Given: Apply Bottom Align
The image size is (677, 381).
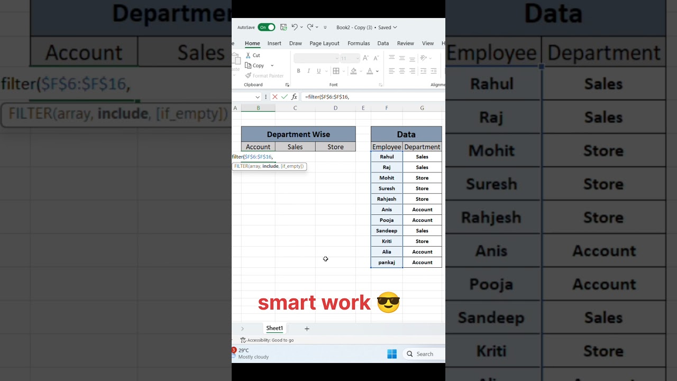Looking at the screenshot, I should [412, 58].
